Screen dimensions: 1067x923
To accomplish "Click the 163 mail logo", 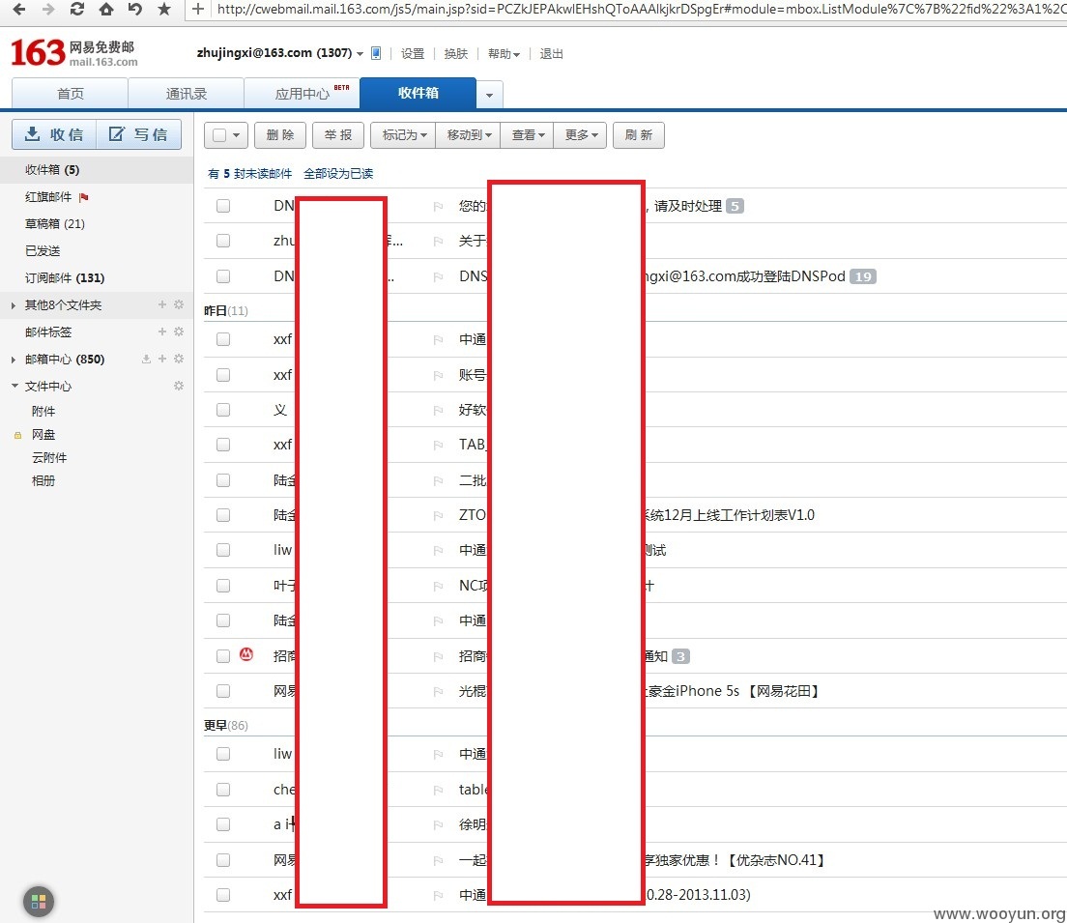I will 74,53.
